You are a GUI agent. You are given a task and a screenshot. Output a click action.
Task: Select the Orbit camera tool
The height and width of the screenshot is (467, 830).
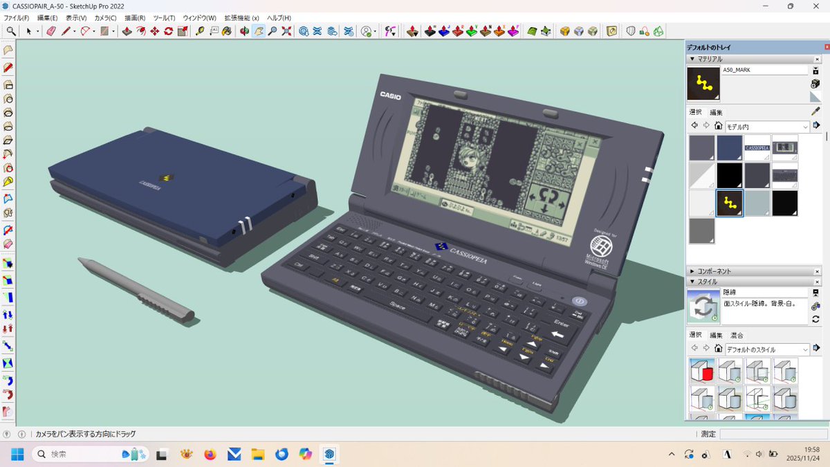(x=244, y=31)
